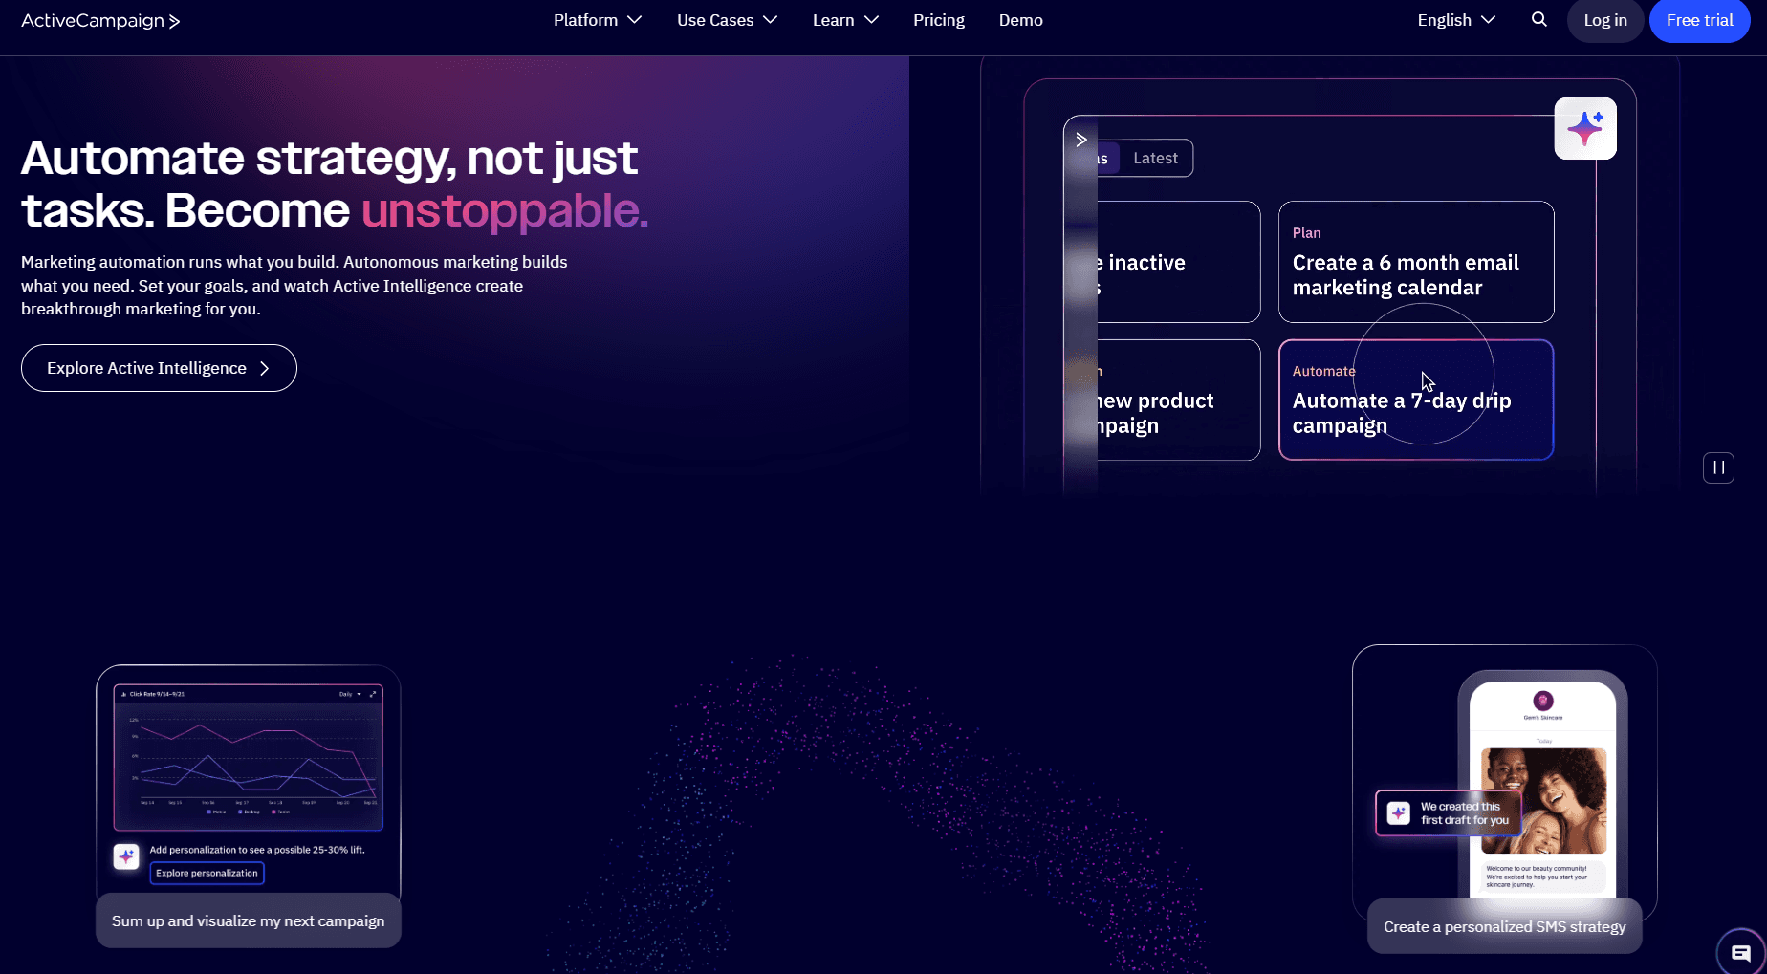Screen dimensions: 1767x974
Task: Click the expand icon on chart card
Action: pos(373,694)
